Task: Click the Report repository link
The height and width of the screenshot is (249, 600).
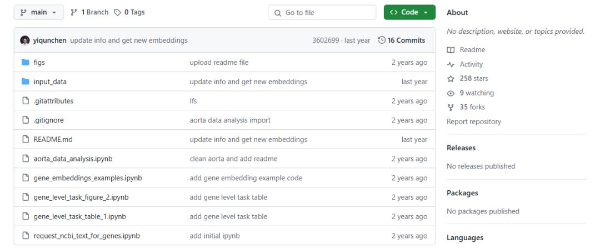Action: click(x=474, y=122)
